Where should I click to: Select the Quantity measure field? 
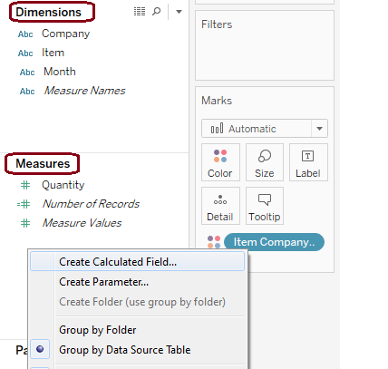tap(63, 185)
